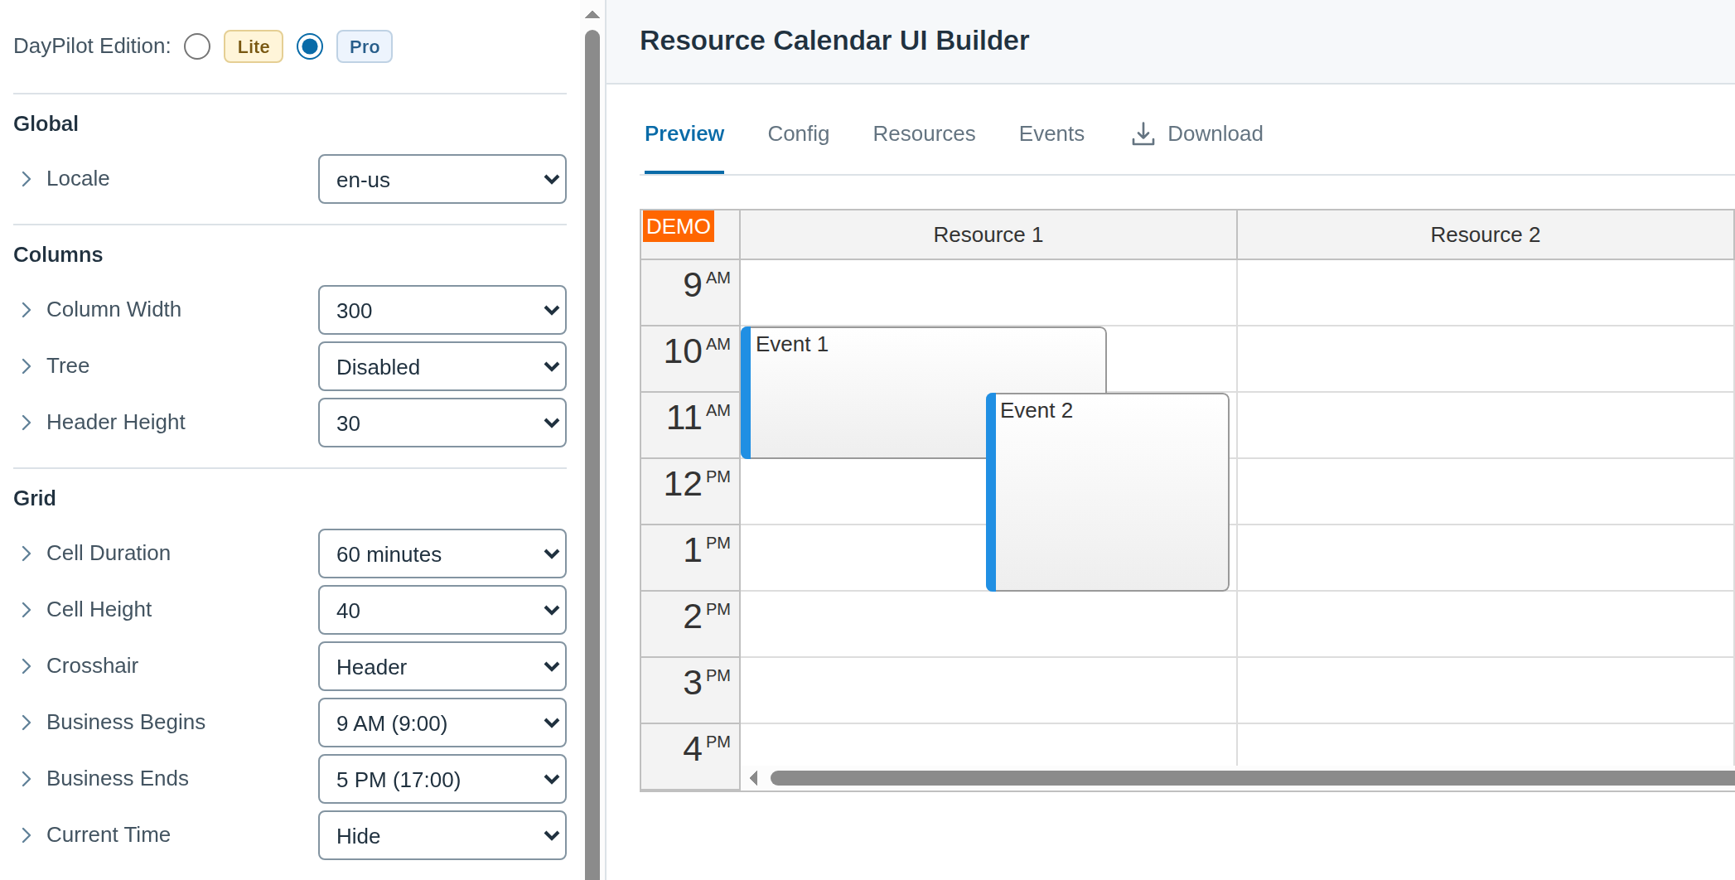Open the Business Begins 9 AM dropdown
This screenshot has width=1735, height=880.
[442, 723]
